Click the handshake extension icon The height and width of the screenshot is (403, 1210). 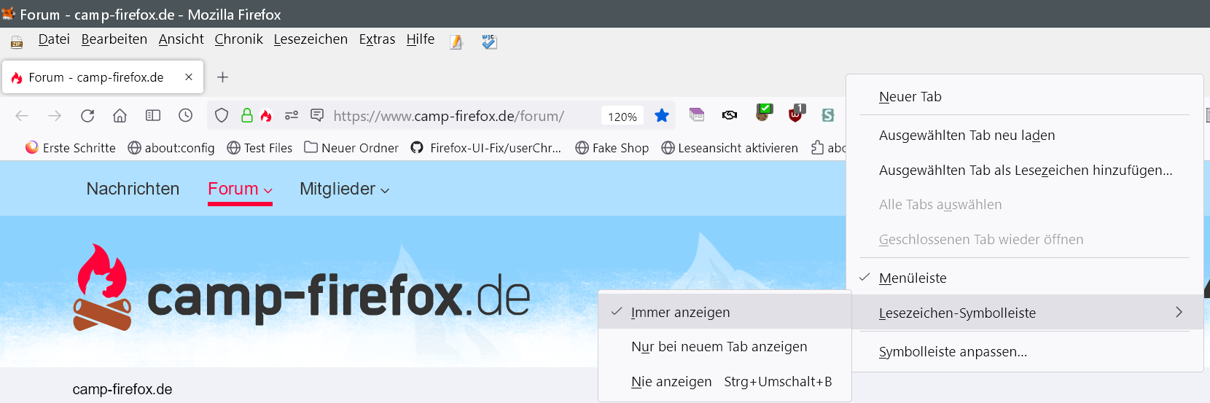(x=730, y=114)
